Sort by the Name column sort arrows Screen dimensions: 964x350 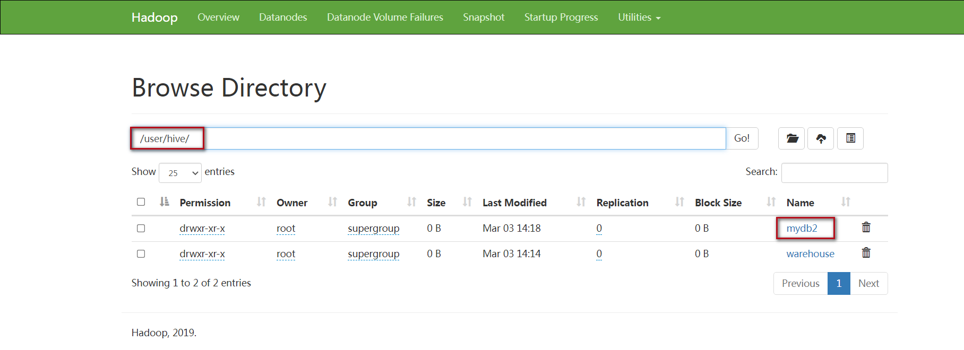[846, 202]
